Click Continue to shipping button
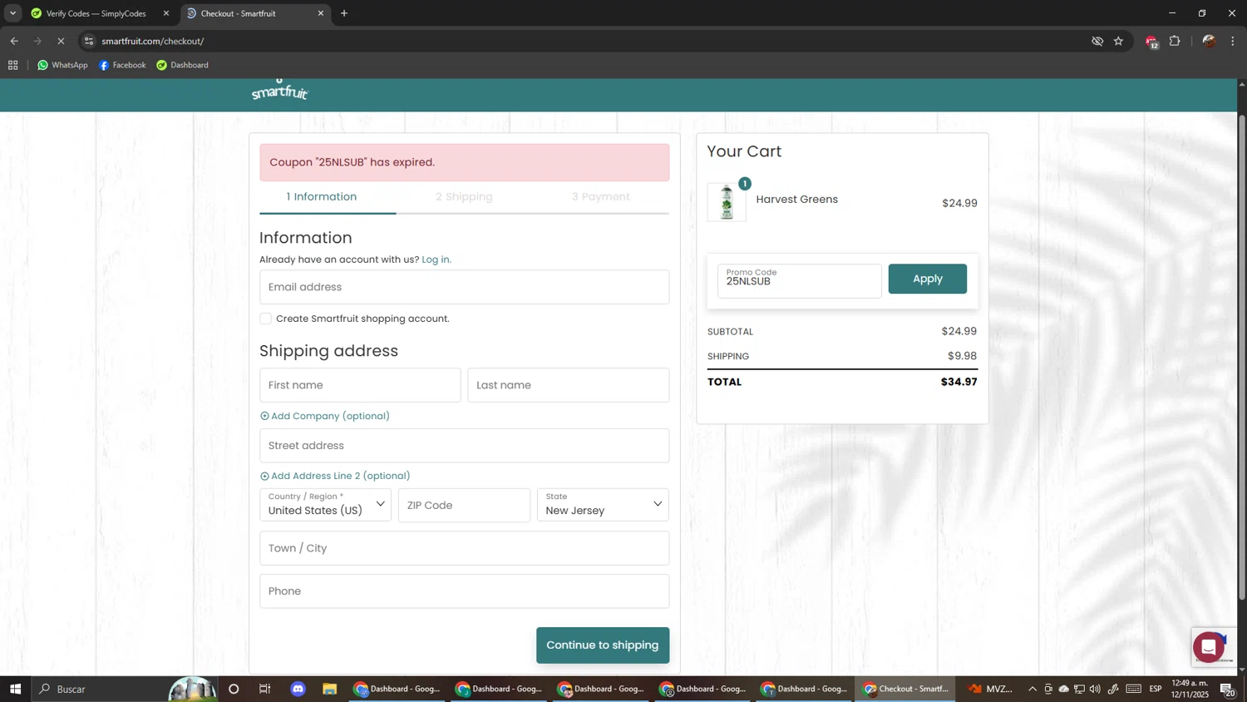 (x=603, y=645)
